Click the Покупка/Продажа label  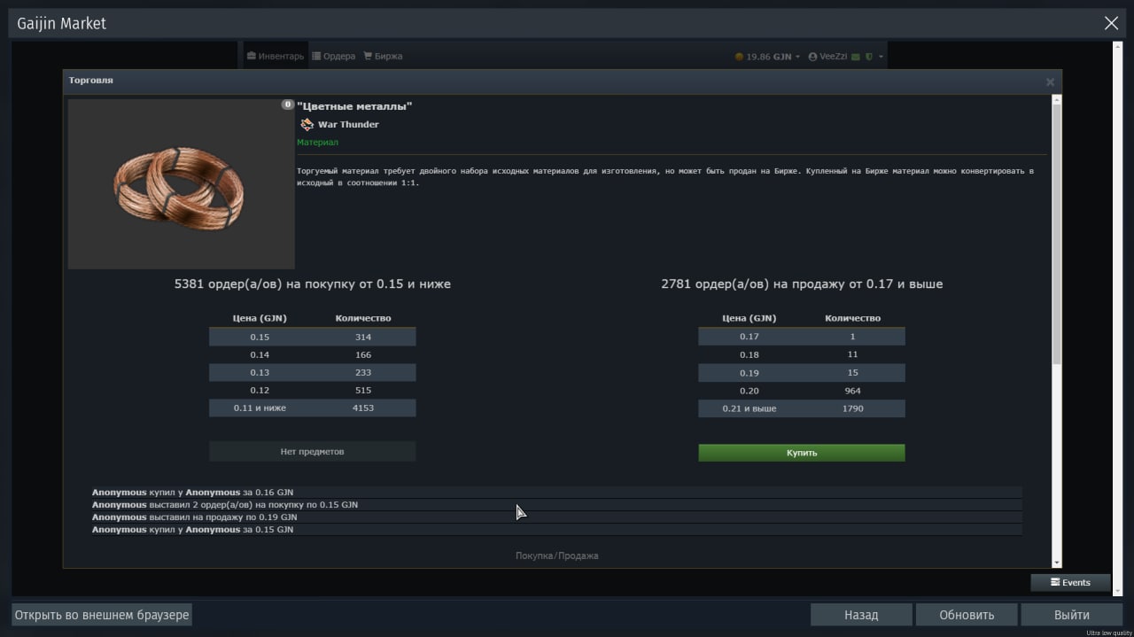click(557, 555)
